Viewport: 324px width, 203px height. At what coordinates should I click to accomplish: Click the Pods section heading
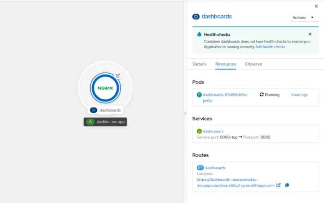[x=198, y=82]
